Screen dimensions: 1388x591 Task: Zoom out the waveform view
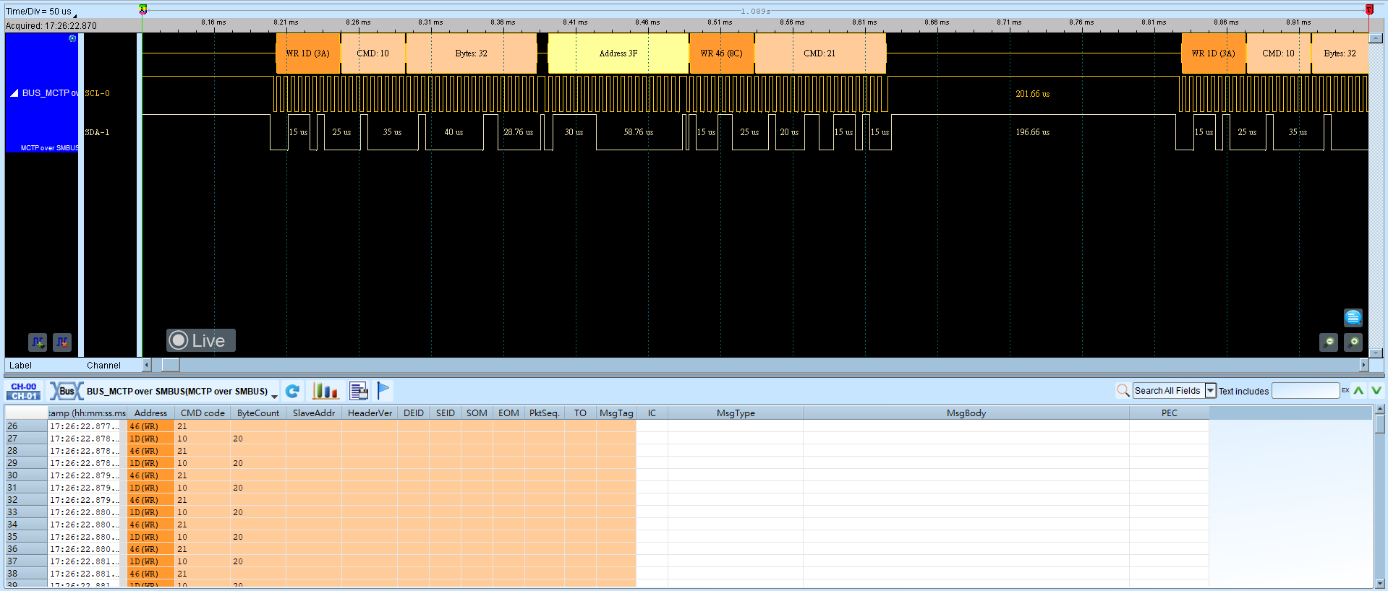pos(1329,342)
